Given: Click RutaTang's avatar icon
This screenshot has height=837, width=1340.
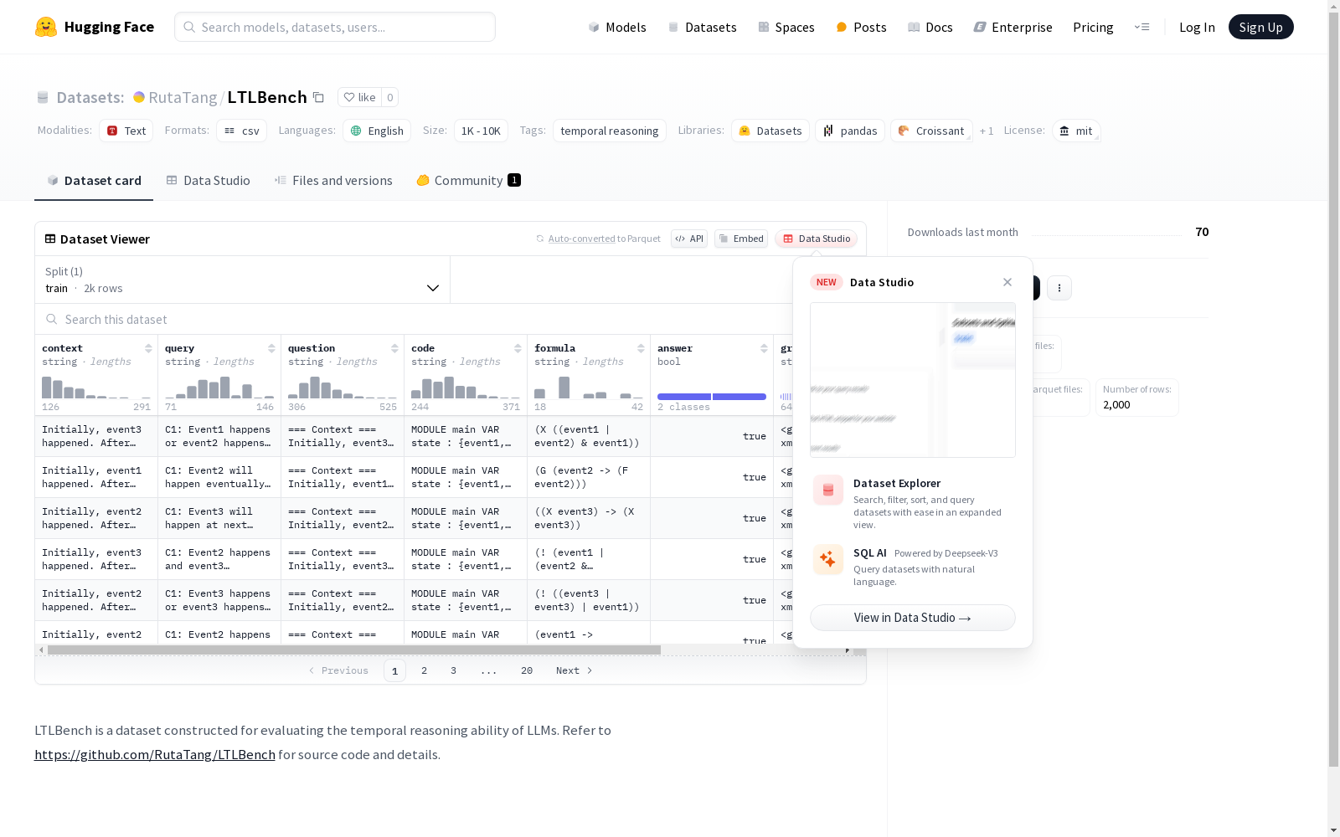Looking at the screenshot, I should point(139,97).
